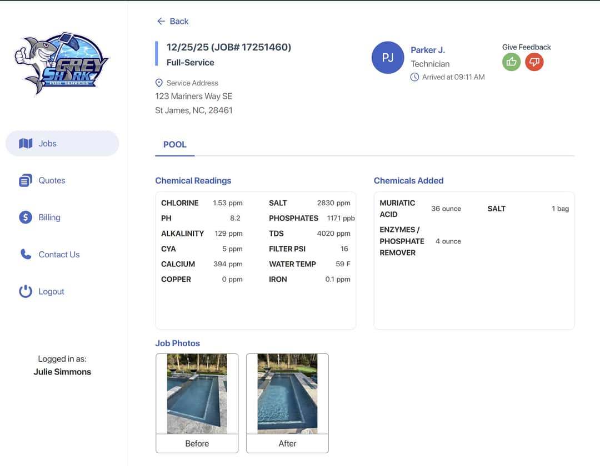Click the Arrived at 09:11 AM text

coord(453,77)
